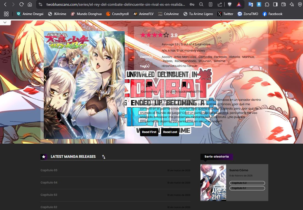Open the Crunchyroll bookmark

pyautogui.click(x=118, y=14)
